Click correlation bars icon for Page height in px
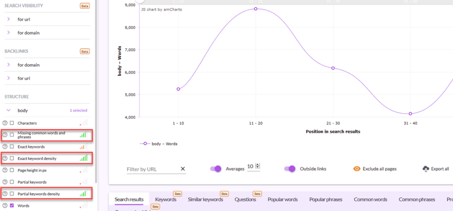Image resolution: width=453 pixels, height=211 pixels. click(83, 170)
